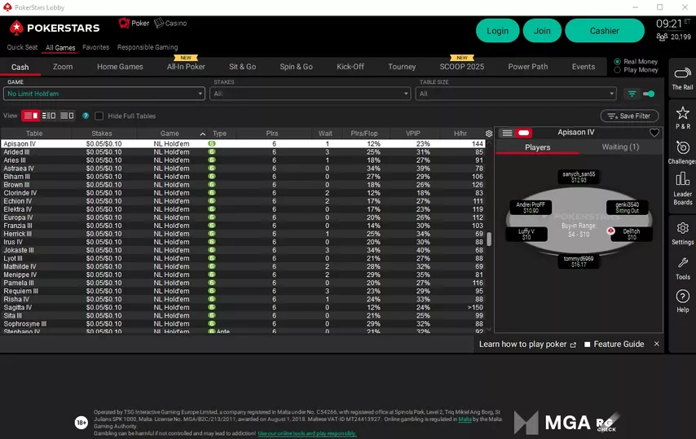Image resolution: width=696 pixels, height=439 pixels.
Task: Open The Rail sidebar panel
Action: click(682, 78)
